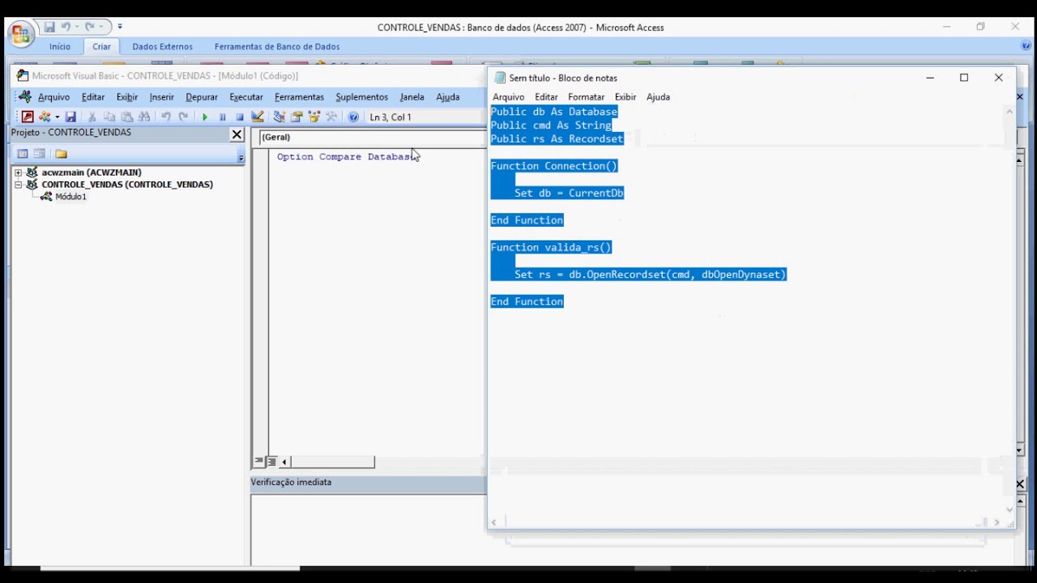Click inside the Verificação imediata pane
Image resolution: width=1037 pixels, height=583 pixels.
click(x=369, y=530)
